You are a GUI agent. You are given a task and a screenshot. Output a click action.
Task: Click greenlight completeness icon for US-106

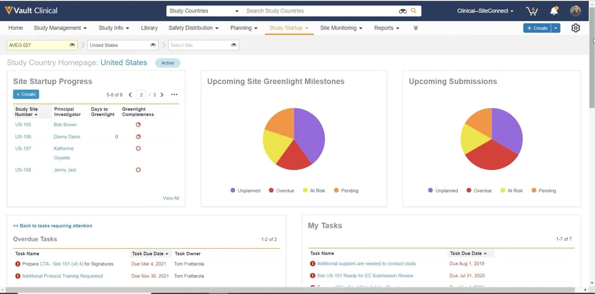click(138, 137)
